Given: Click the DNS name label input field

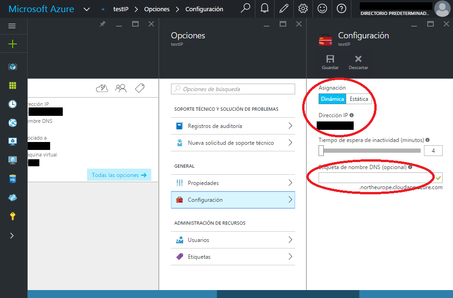Looking at the screenshot, I should 380,178.
